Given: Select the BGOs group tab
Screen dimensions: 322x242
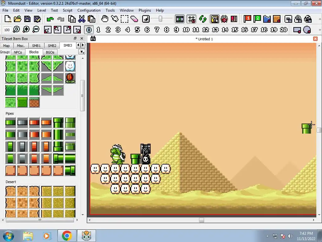Looking at the screenshot, I should click(x=50, y=52).
